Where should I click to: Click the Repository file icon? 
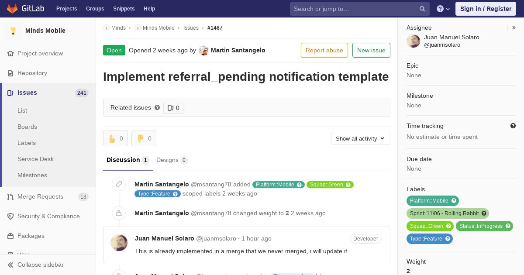10,73
